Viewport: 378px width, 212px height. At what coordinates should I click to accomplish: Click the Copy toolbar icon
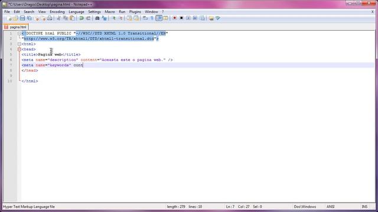(x=66, y=18)
